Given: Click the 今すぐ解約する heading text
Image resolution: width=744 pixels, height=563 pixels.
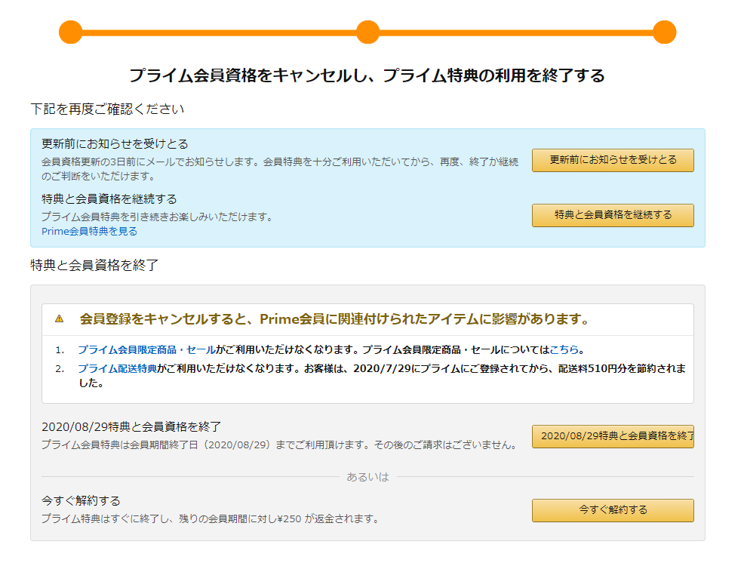Looking at the screenshot, I should click(x=81, y=501).
